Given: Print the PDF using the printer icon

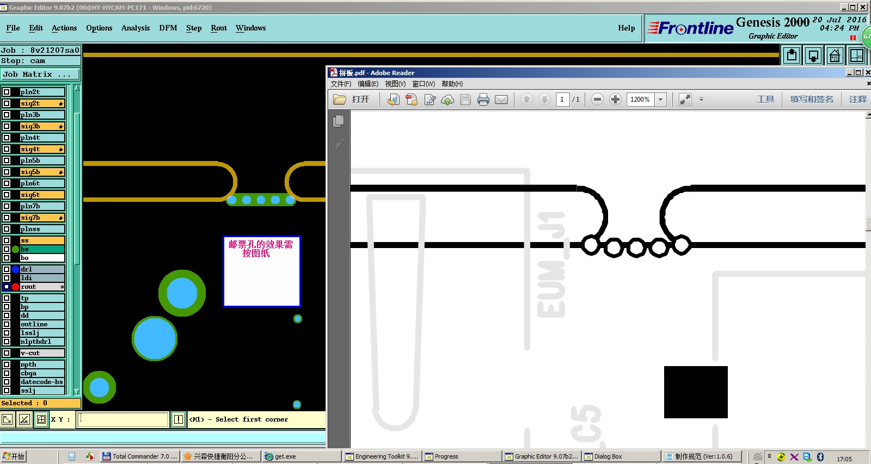Looking at the screenshot, I should (483, 100).
